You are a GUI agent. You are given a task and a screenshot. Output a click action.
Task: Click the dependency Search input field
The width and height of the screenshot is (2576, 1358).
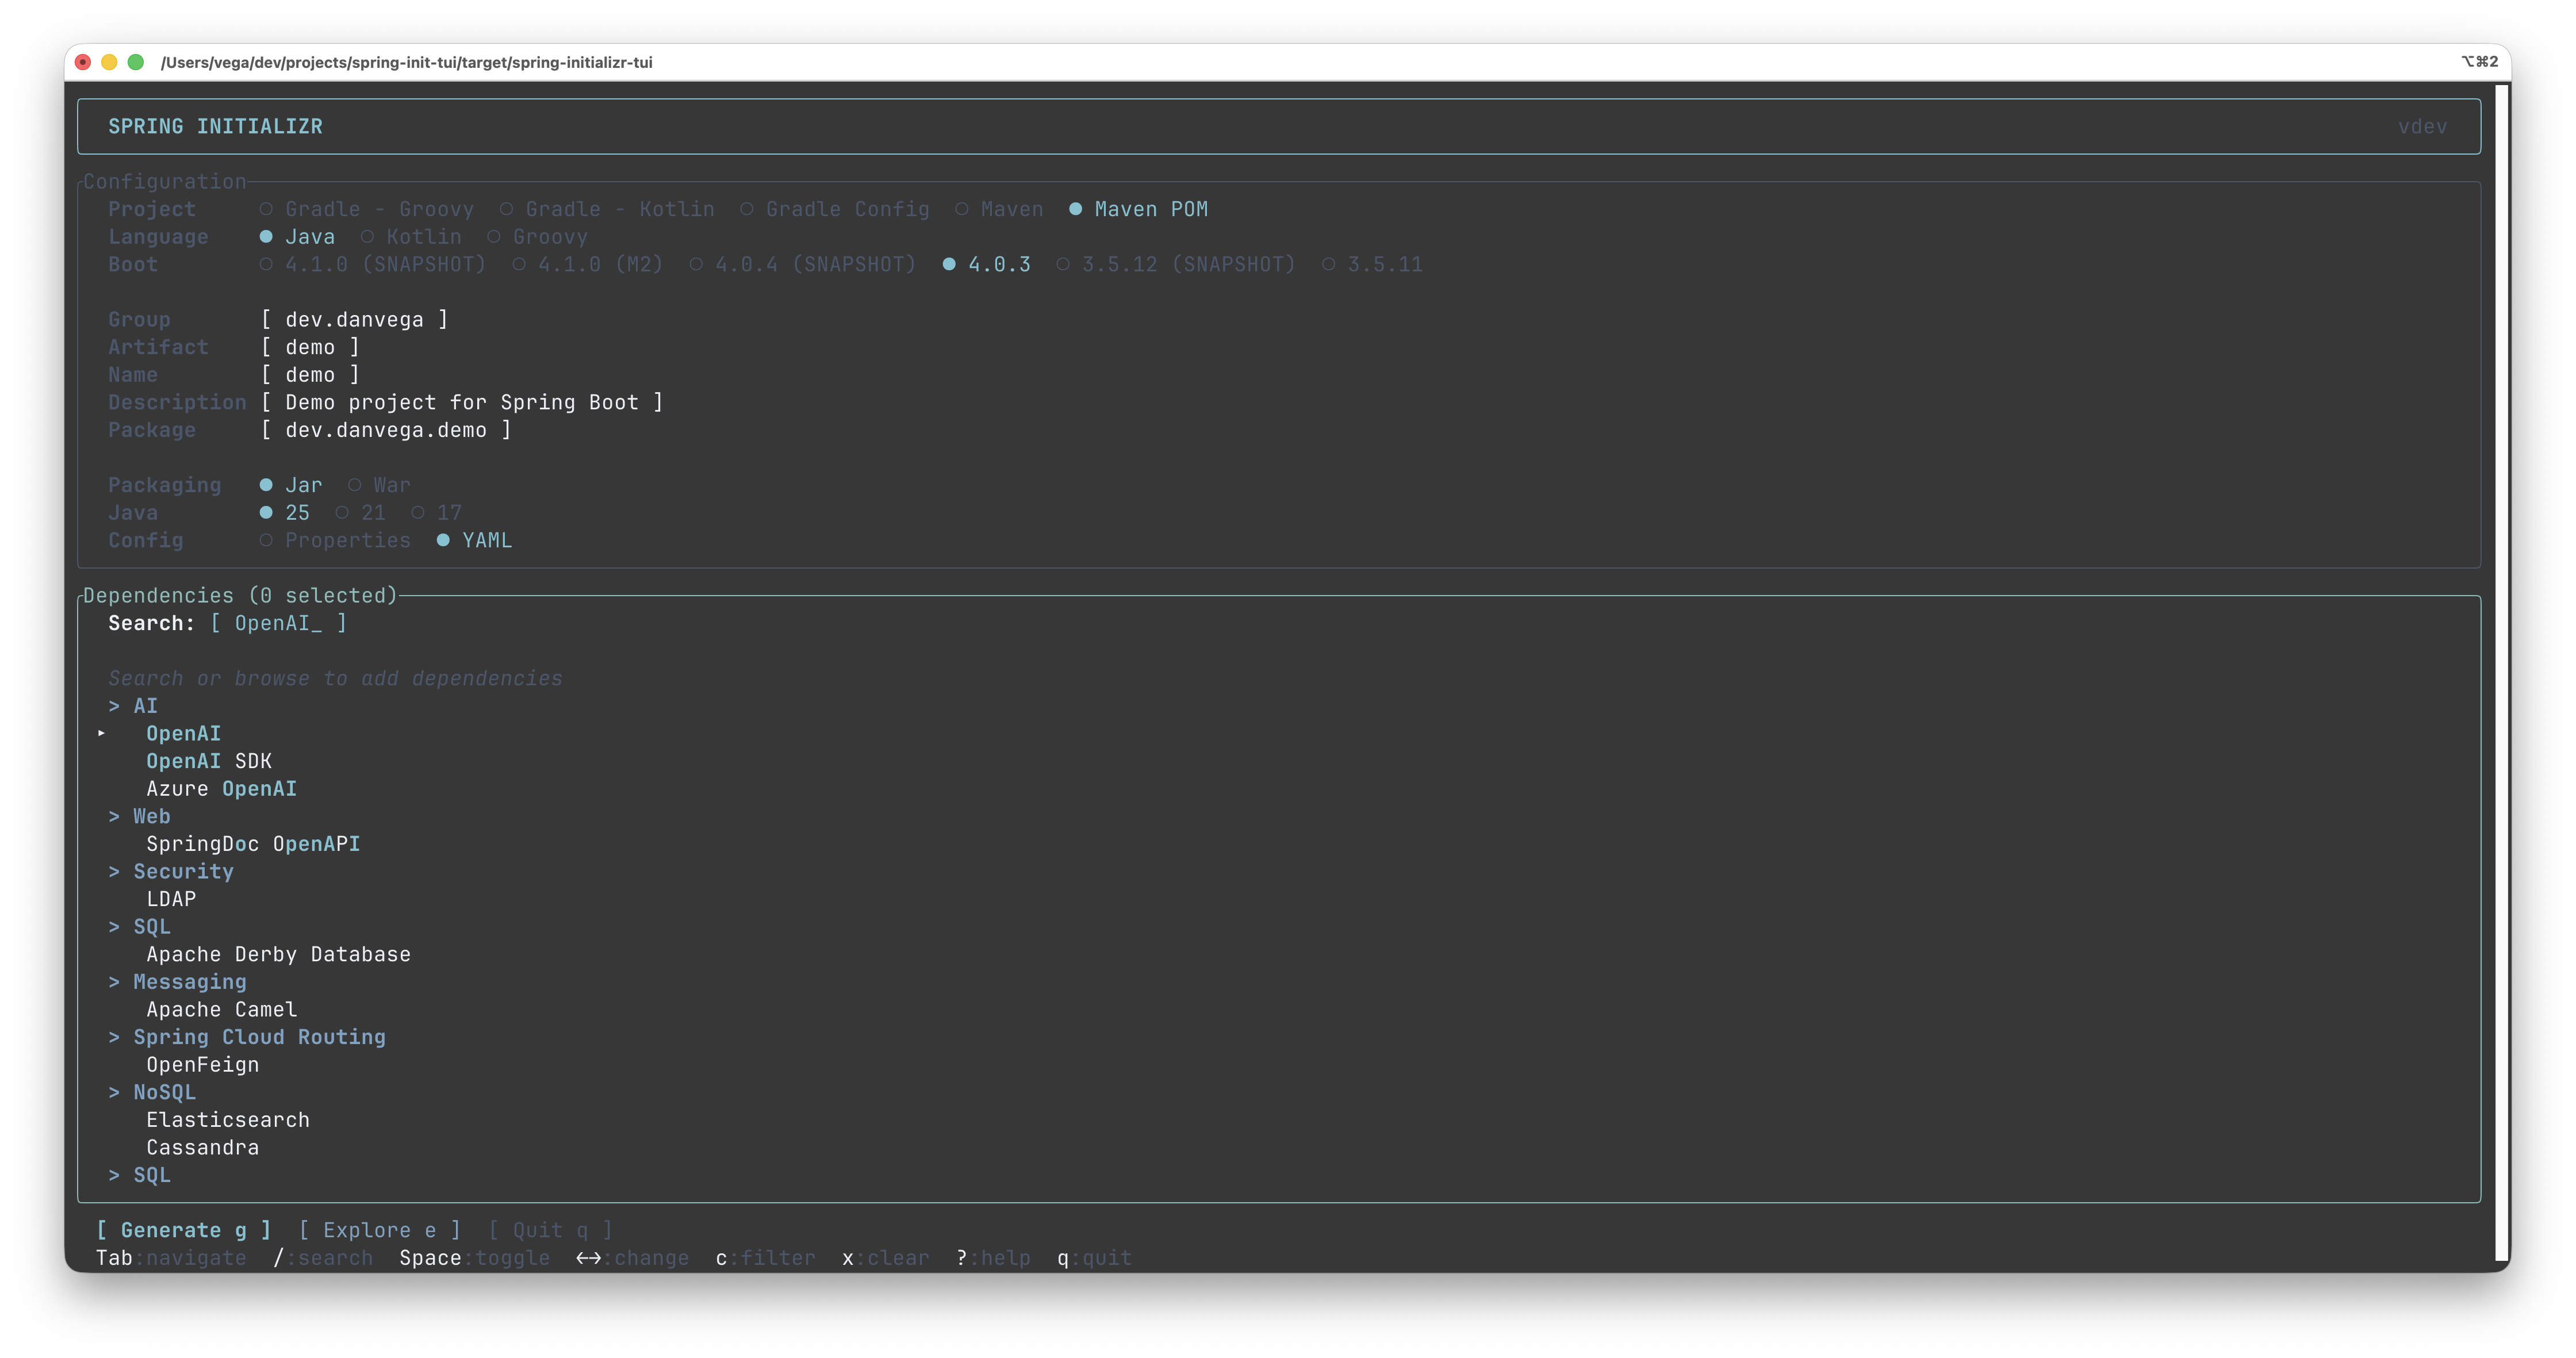click(x=278, y=623)
